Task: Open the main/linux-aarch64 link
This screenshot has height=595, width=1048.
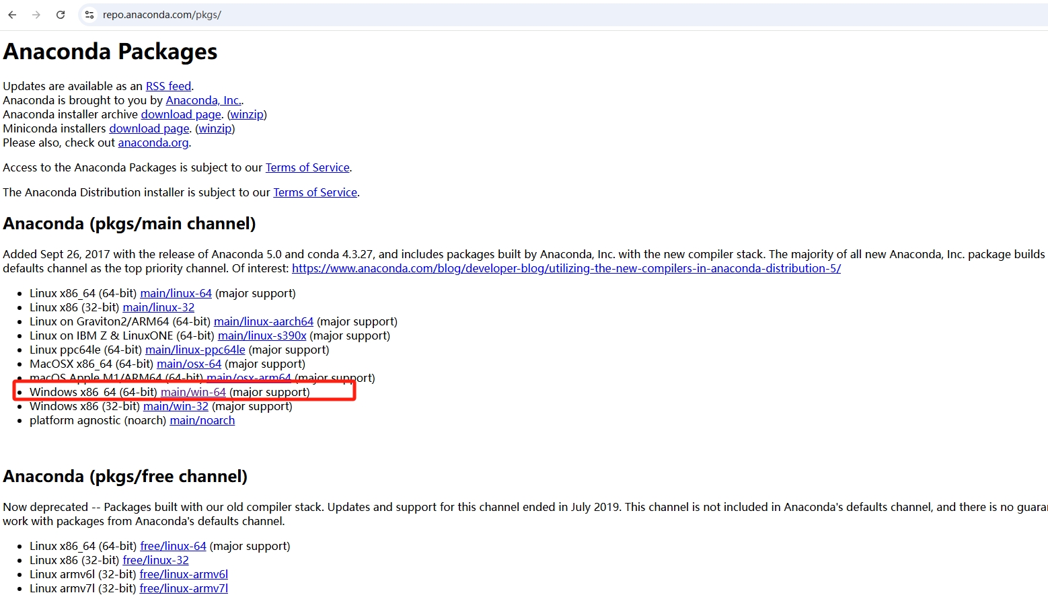Action: (264, 321)
